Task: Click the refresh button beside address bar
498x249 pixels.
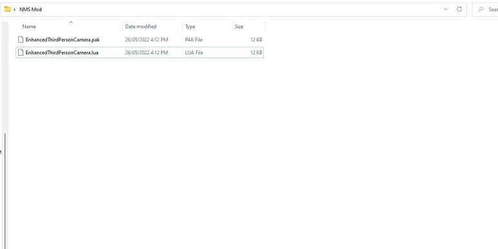Action: [459, 9]
